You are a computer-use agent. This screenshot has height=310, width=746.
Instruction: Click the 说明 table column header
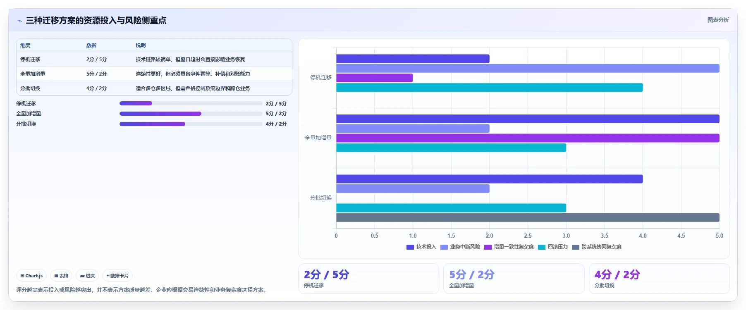coord(141,45)
